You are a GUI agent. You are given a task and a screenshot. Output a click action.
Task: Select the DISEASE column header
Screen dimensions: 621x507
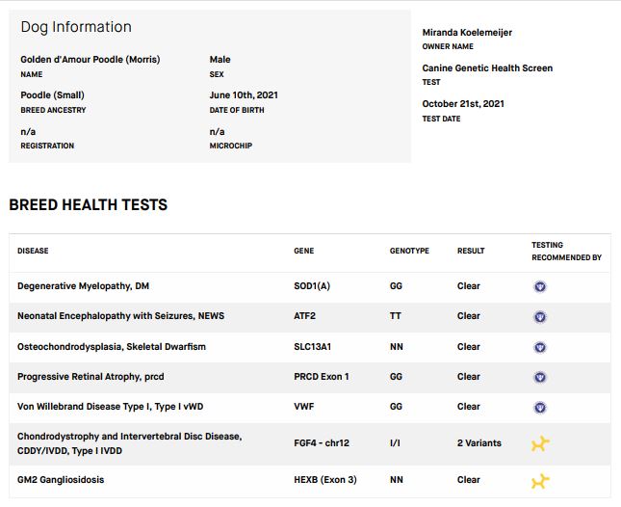pos(33,252)
